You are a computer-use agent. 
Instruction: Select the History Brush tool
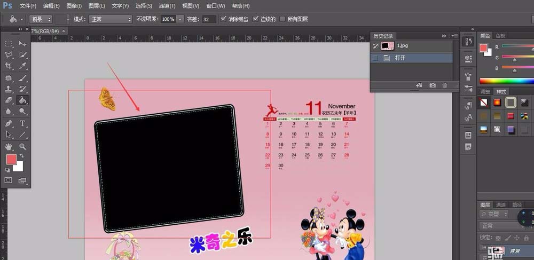(x=22, y=89)
